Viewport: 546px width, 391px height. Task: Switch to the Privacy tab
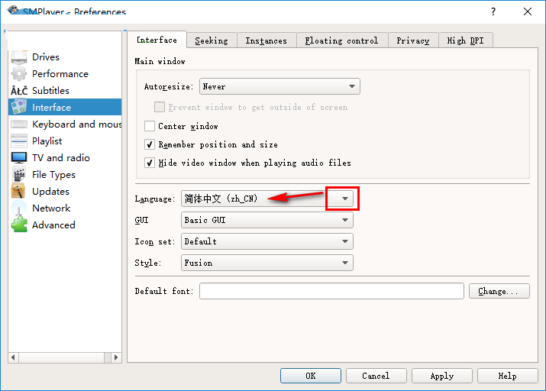(x=413, y=40)
